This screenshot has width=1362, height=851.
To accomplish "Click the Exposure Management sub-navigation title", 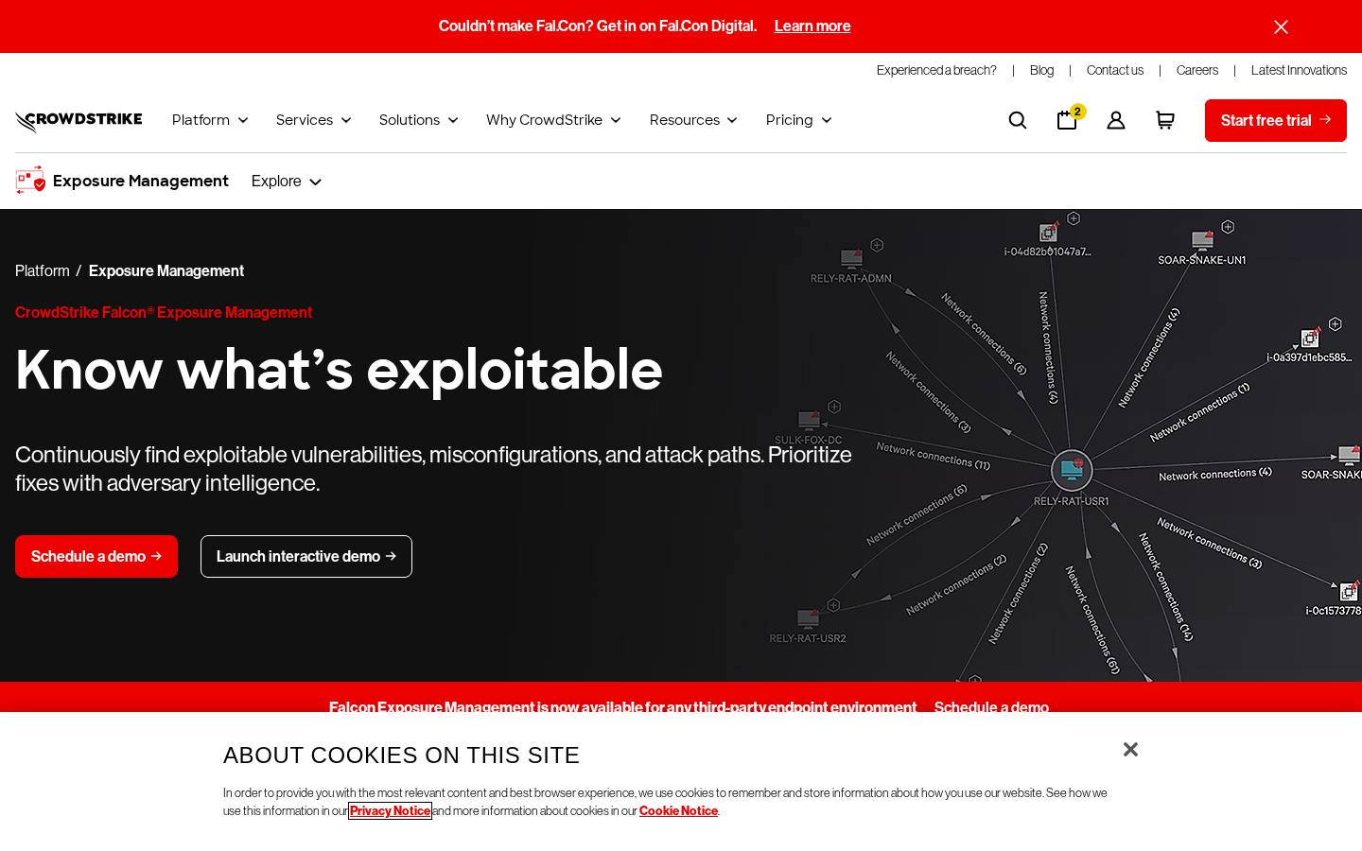I will 141,181.
